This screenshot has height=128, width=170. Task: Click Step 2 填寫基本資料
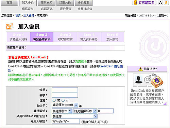point(42,37)
